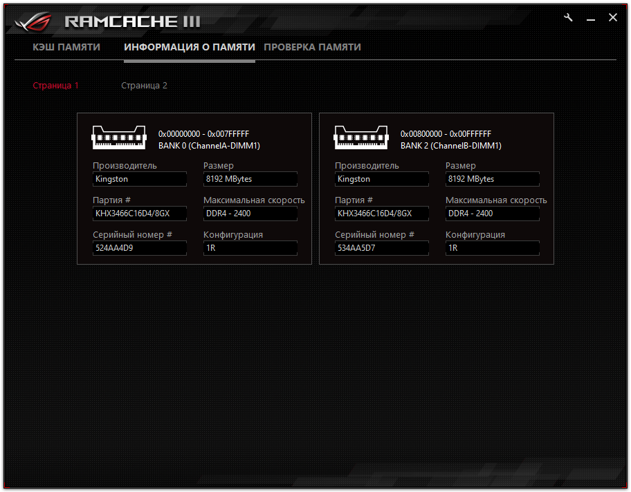Go to Страница 1
631x492 pixels.
(55, 86)
